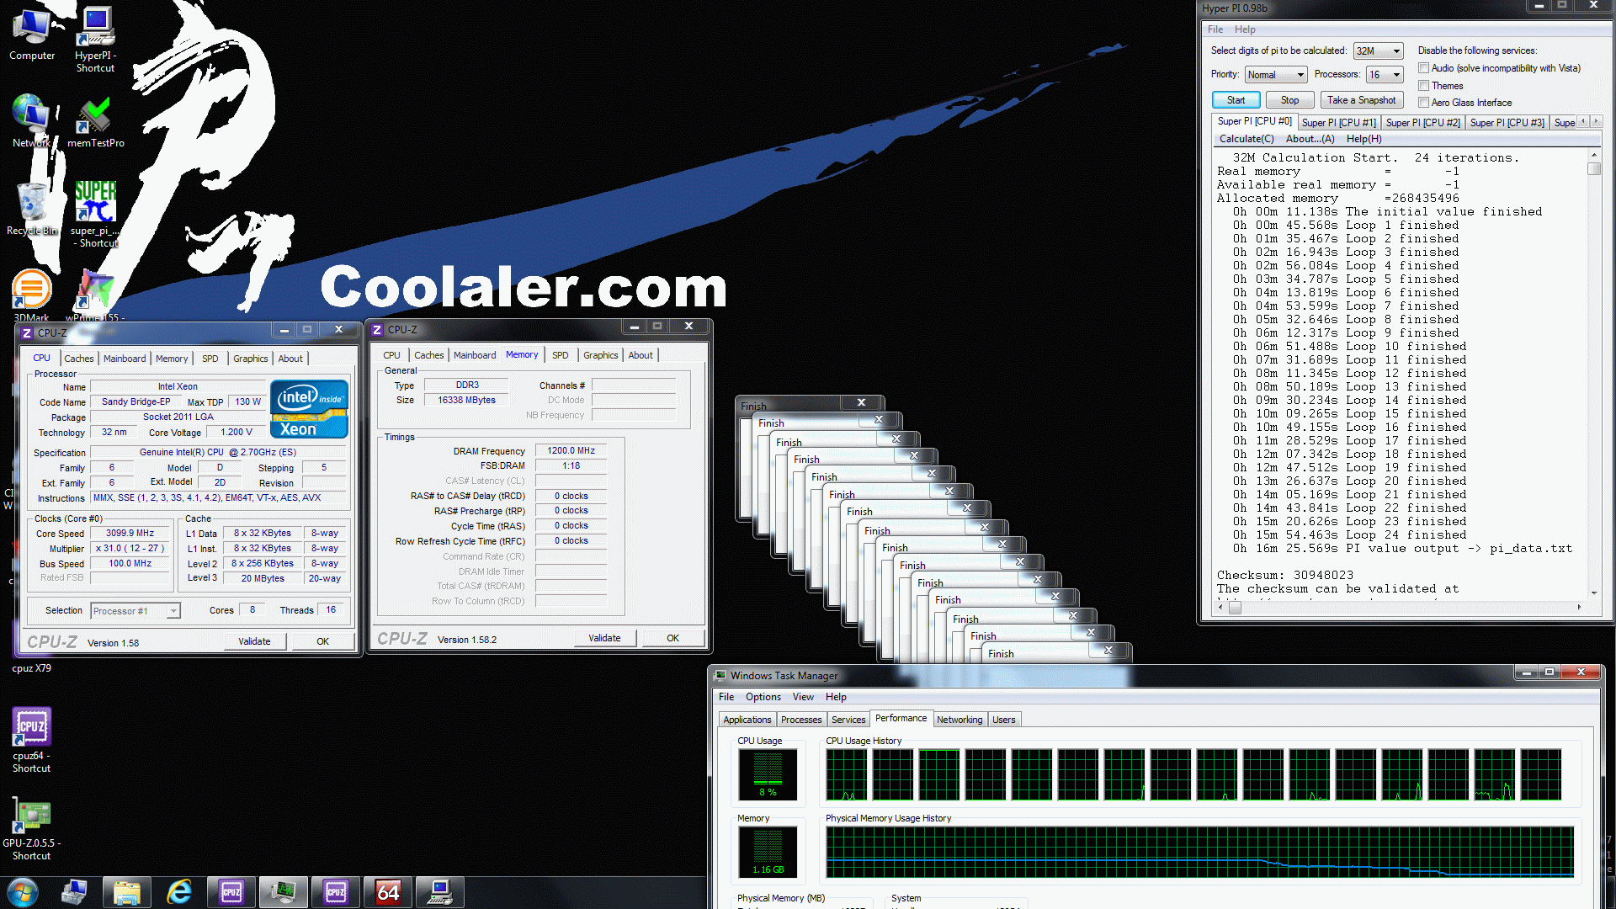Open the digits of pi 32M dropdown
Image resolution: width=1616 pixels, height=909 pixels.
click(1378, 51)
